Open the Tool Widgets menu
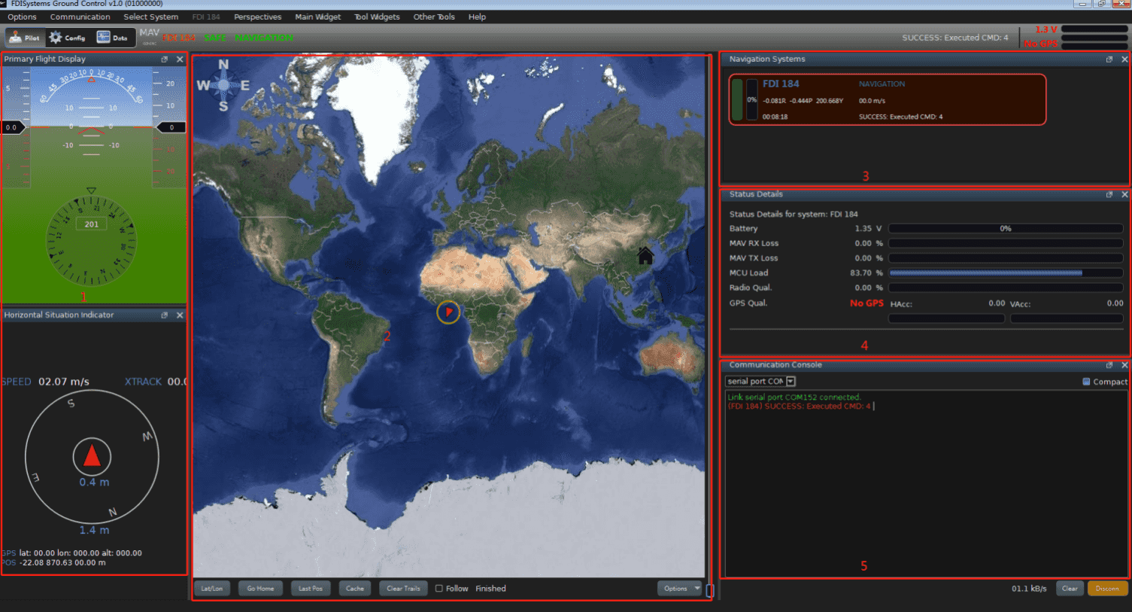Image resolution: width=1132 pixels, height=612 pixels. point(377,17)
